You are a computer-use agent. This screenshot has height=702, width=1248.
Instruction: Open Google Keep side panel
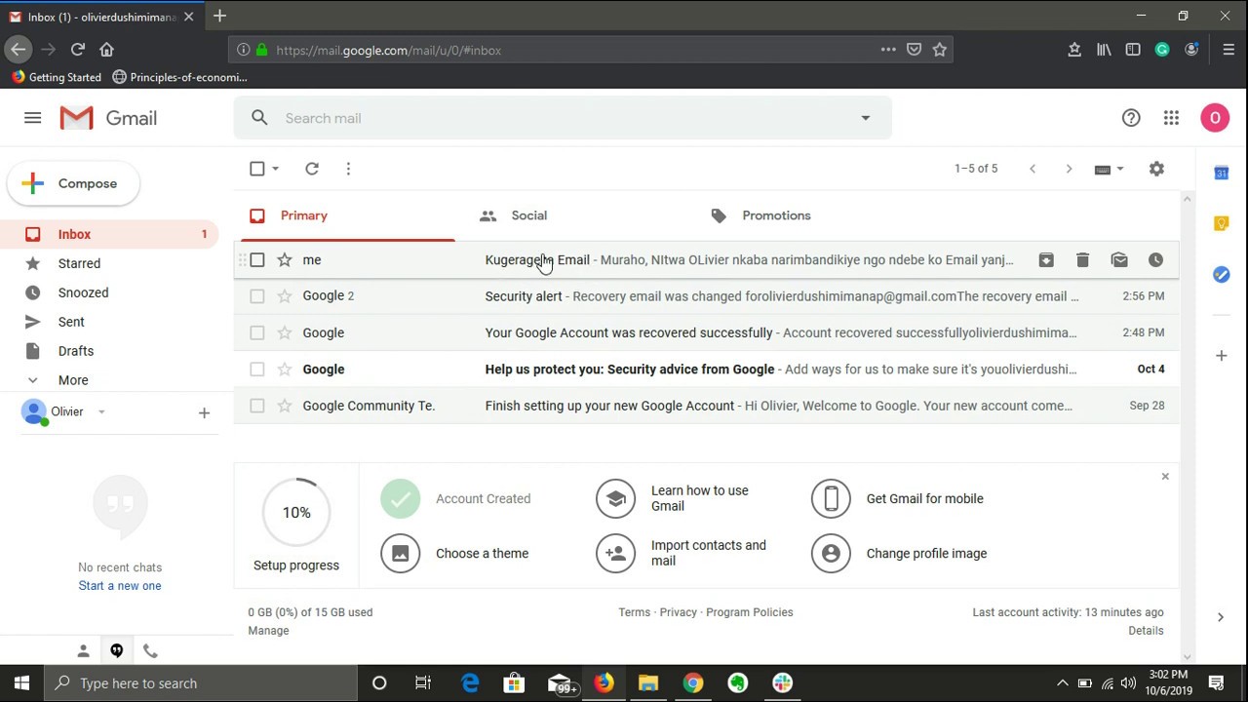point(1221,223)
